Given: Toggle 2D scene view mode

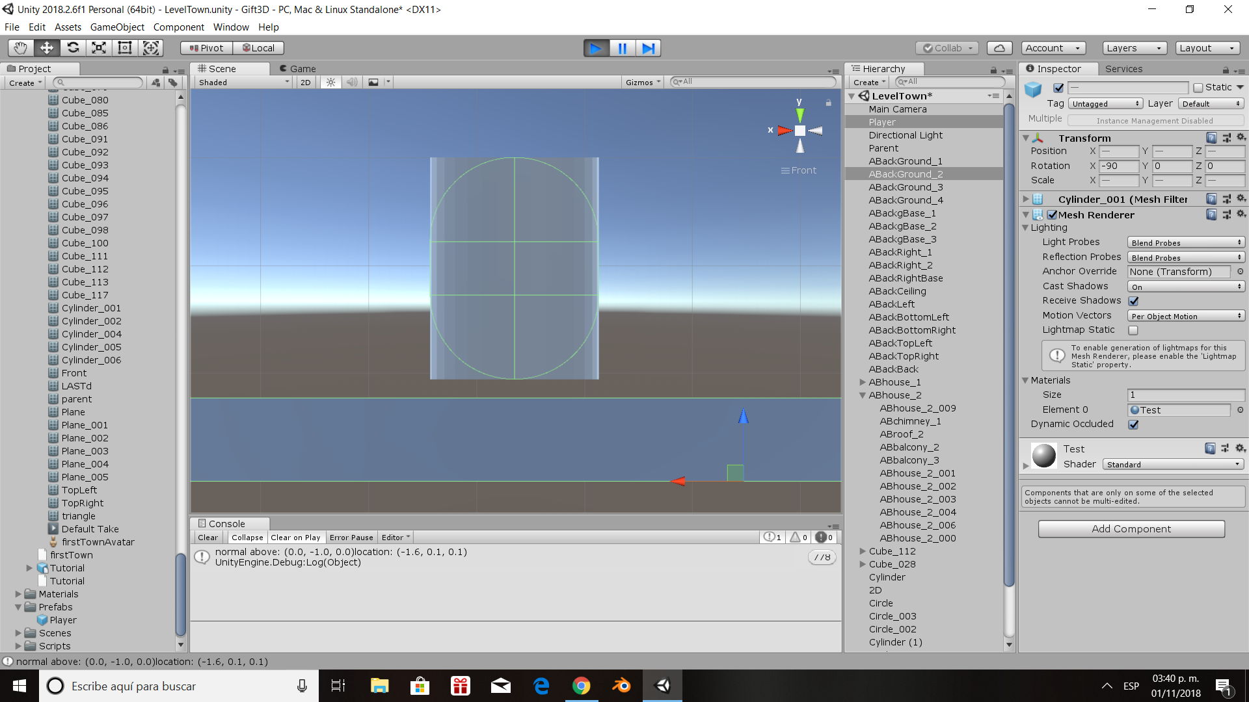Looking at the screenshot, I should [x=306, y=82].
